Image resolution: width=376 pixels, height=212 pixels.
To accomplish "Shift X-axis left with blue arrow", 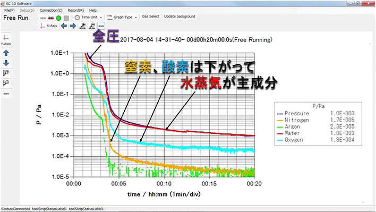I will coord(64,26).
